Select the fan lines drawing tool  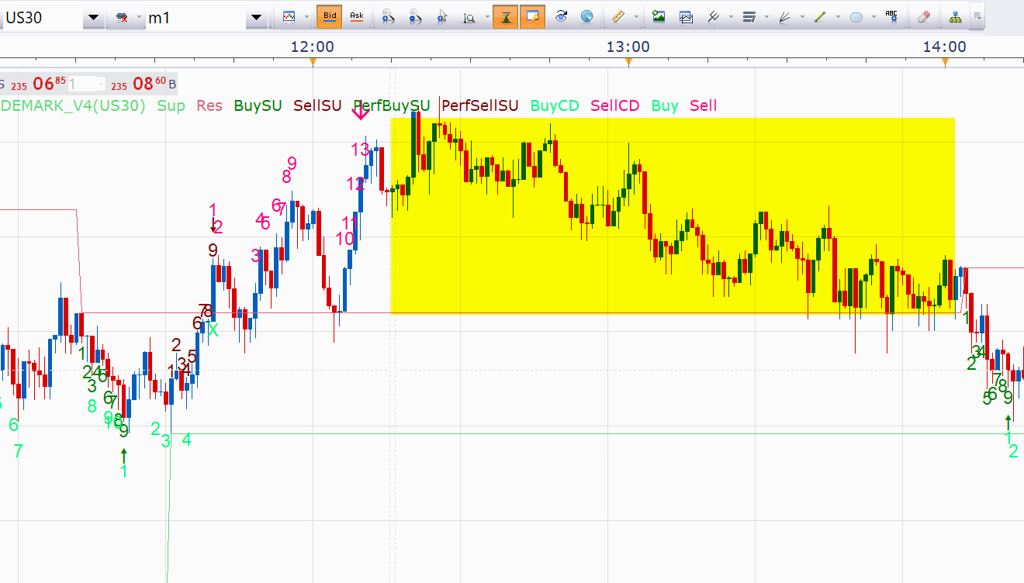tap(784, 16)
